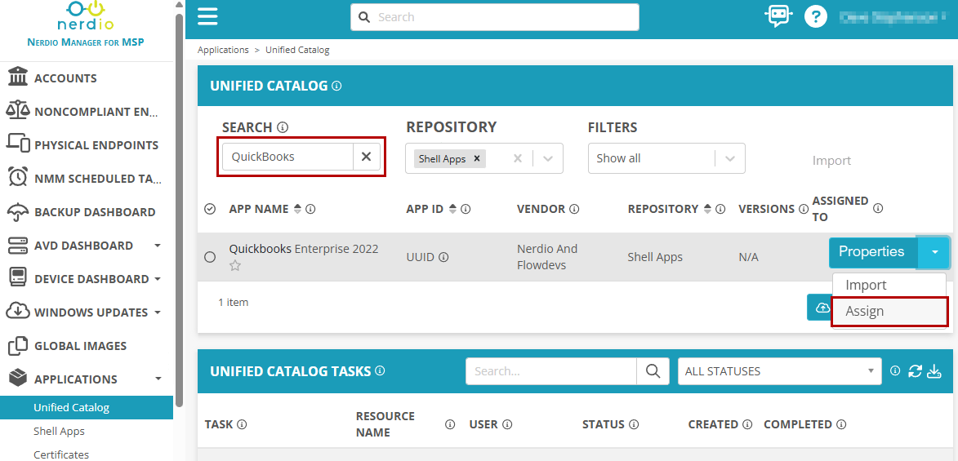Click Applications breadcrumb link
The image size is (958, 461).
click(223, 50)
